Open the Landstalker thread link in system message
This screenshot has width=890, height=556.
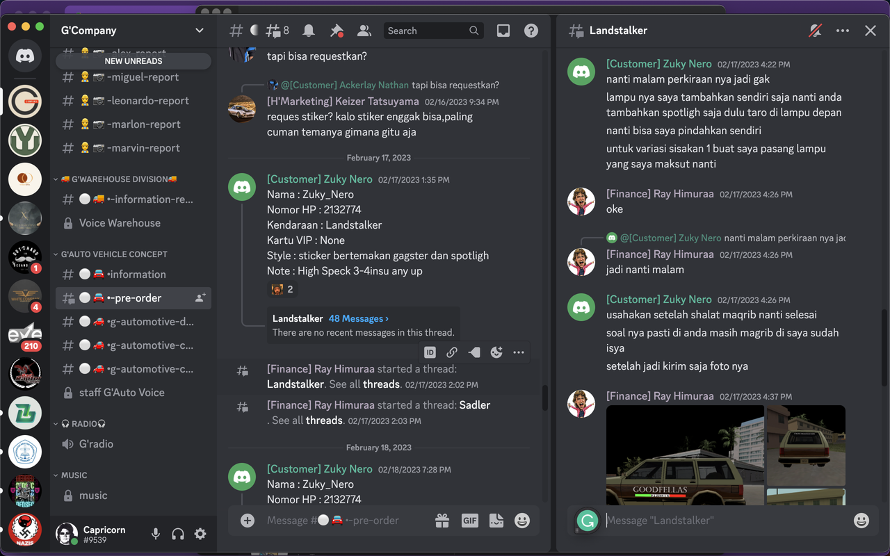point(296,384)
